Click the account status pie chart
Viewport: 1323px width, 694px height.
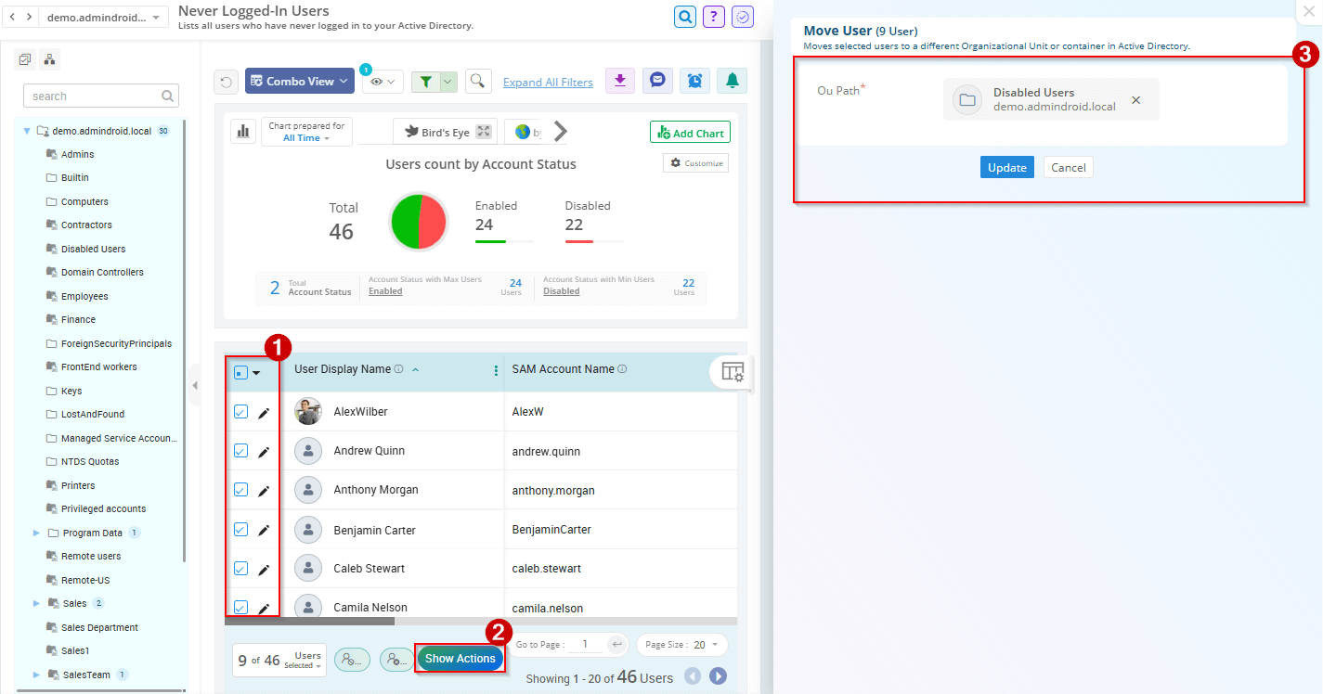pyautogui.click(x=419, y=222)
